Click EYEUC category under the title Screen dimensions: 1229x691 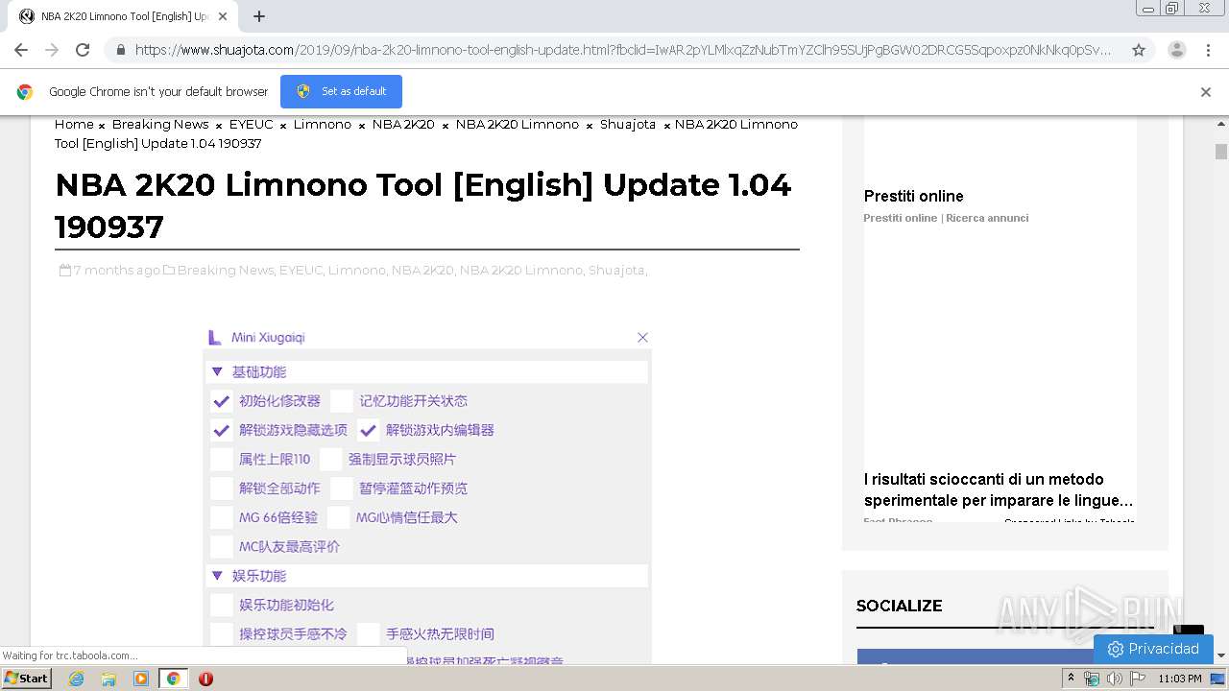pos(301,271)
